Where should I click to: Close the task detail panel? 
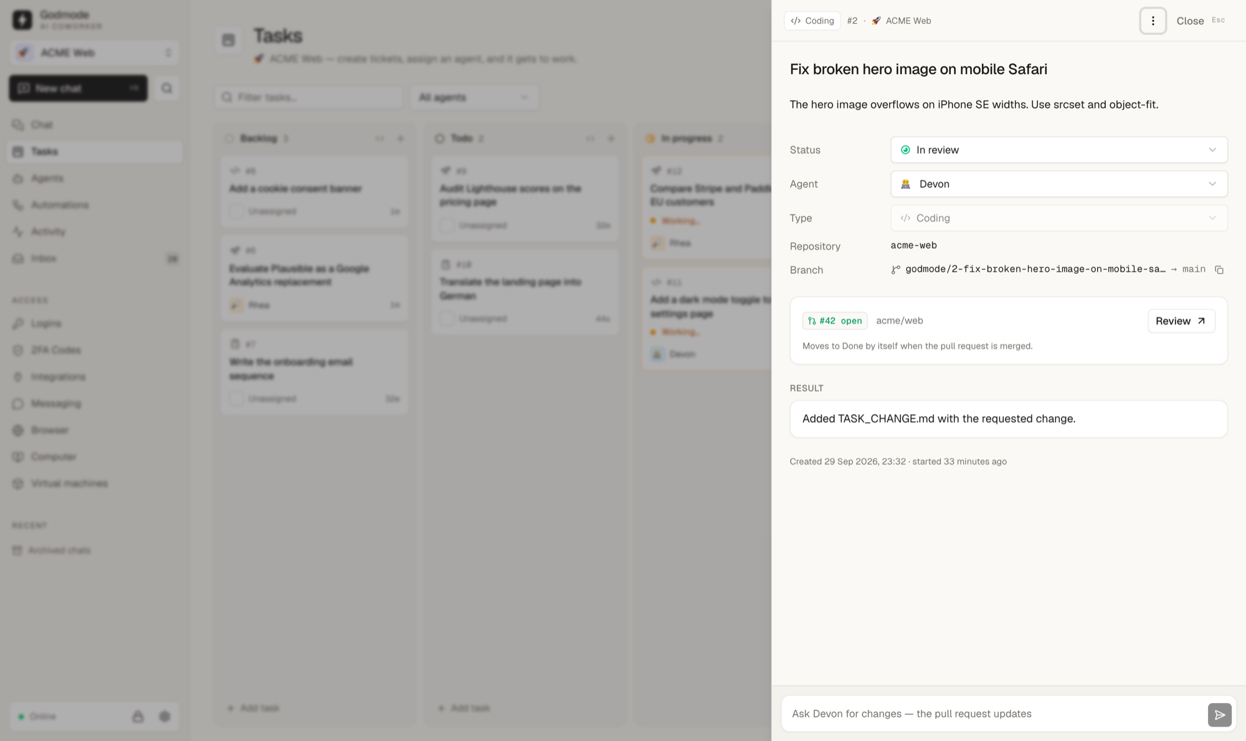click(1200, 21)
